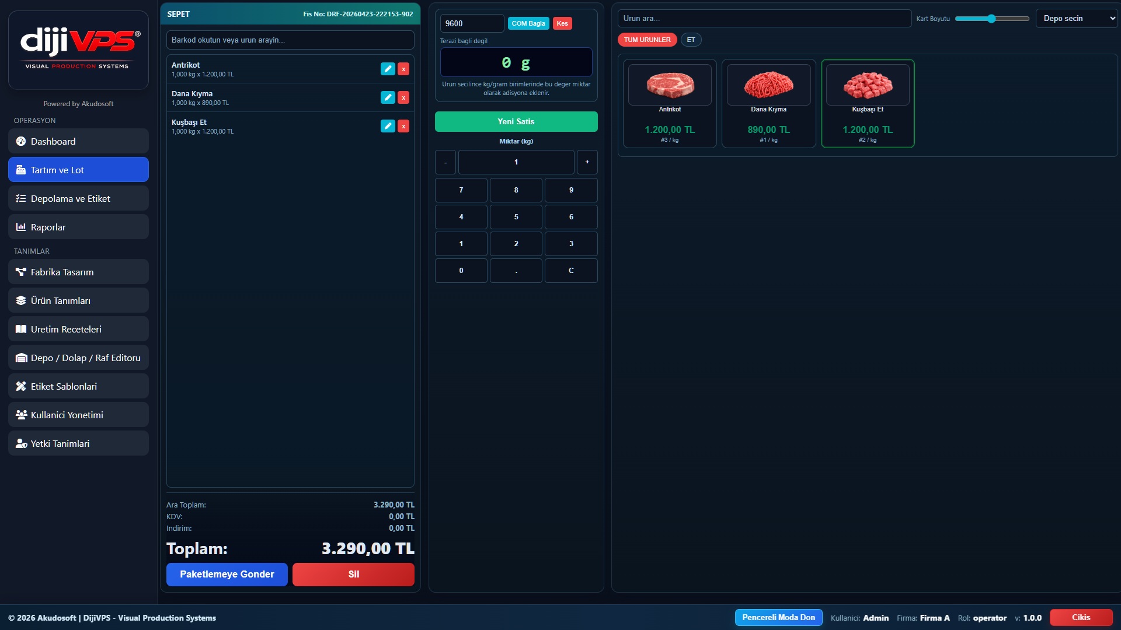Tap keypad digit 5
Viewport: 1121px width, 630px height.
tap(516, 217)
